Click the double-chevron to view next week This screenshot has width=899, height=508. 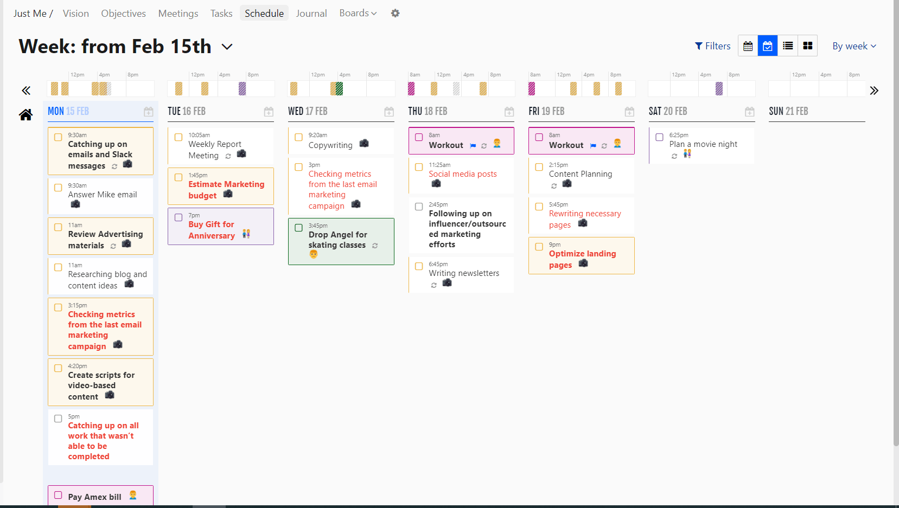pos(874,91)
